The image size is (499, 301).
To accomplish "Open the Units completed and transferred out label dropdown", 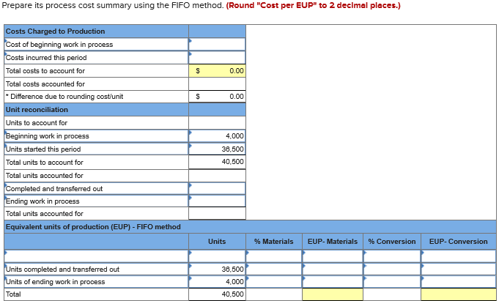I will [x=97, y=270].
